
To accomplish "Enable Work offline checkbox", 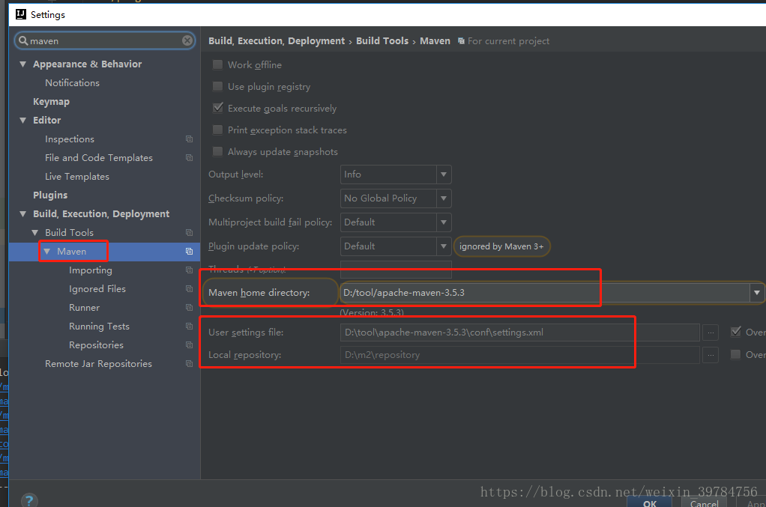I will (x=218, y=64).
